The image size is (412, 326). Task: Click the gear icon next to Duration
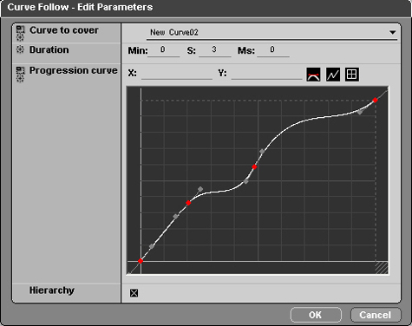(x=20, y=49)
